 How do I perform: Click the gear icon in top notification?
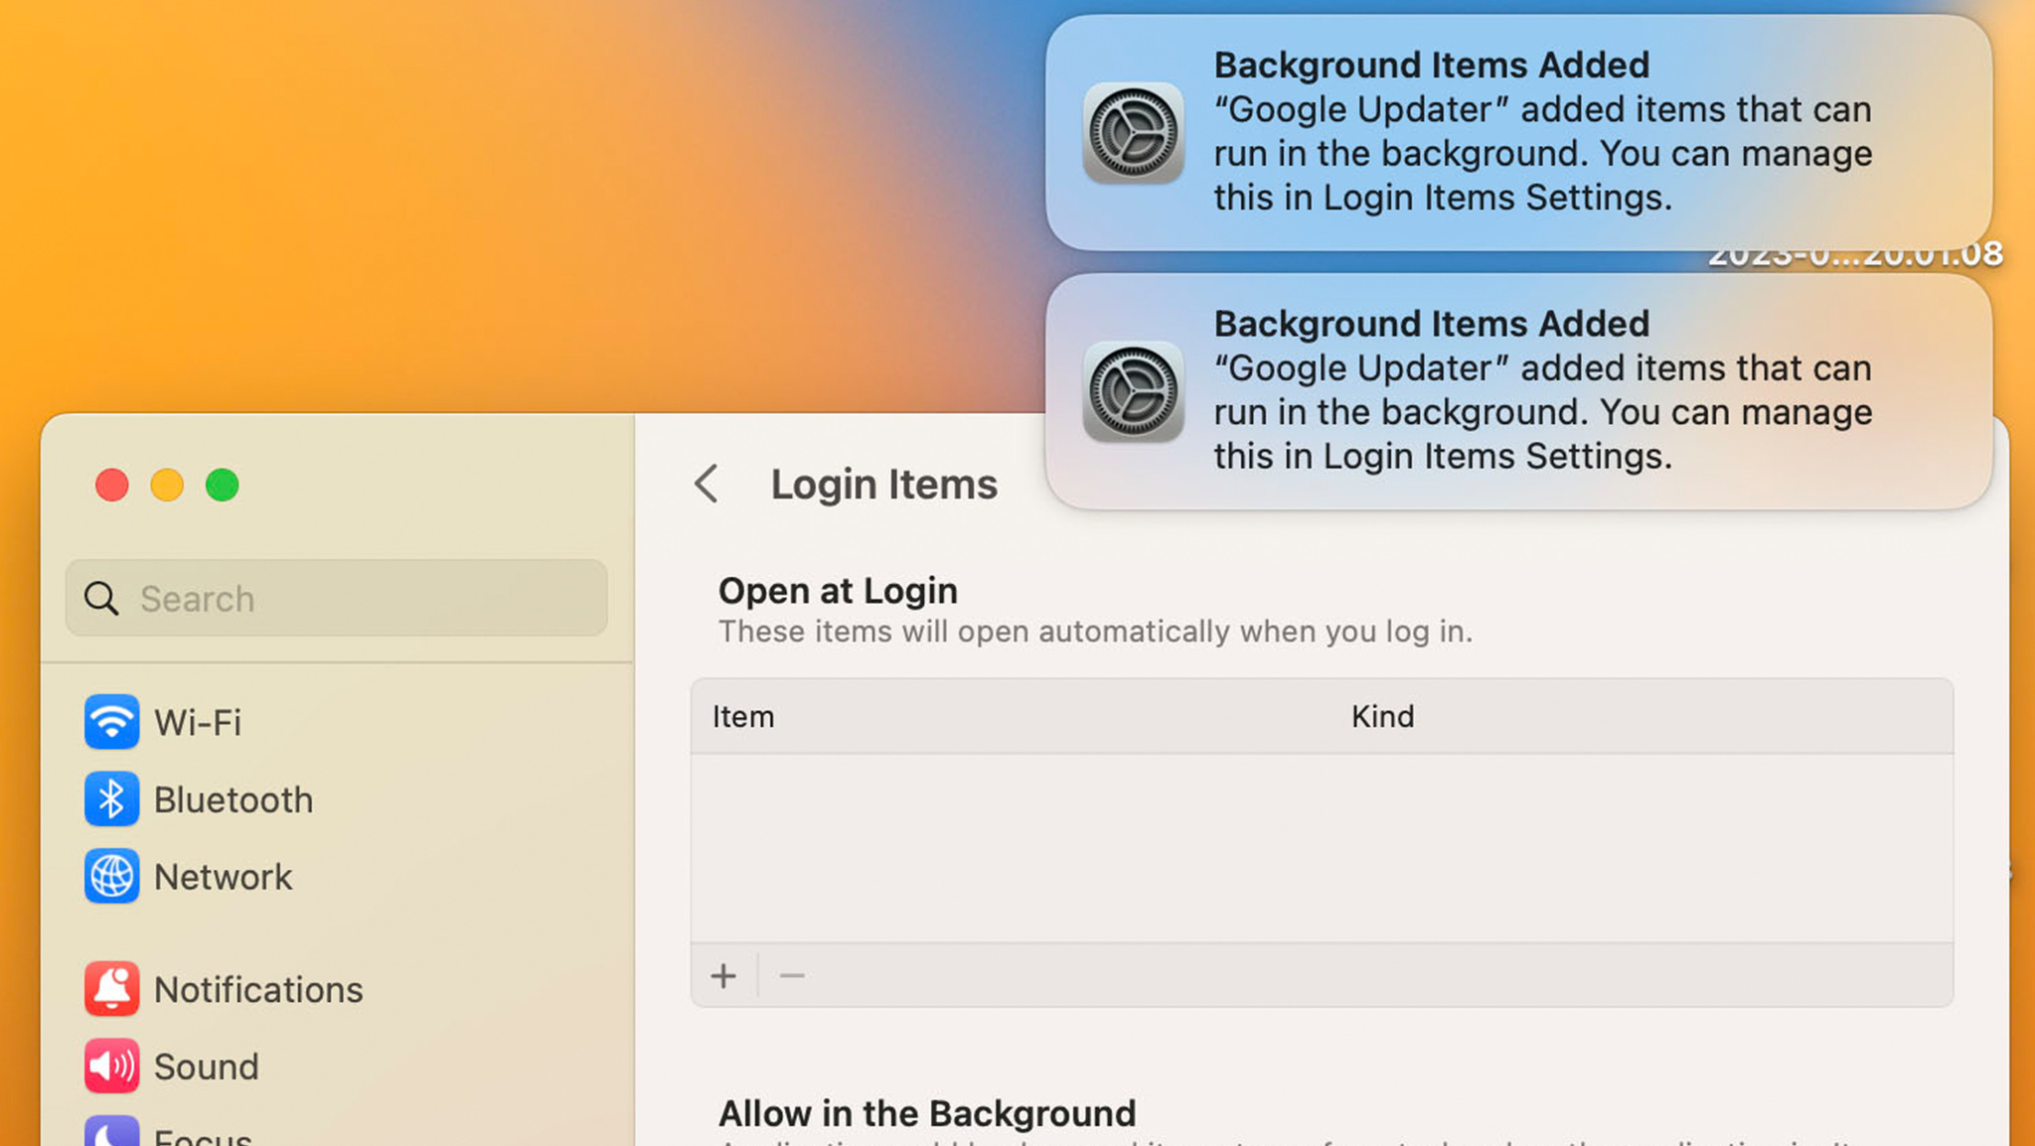click(x=1133, y=133)
